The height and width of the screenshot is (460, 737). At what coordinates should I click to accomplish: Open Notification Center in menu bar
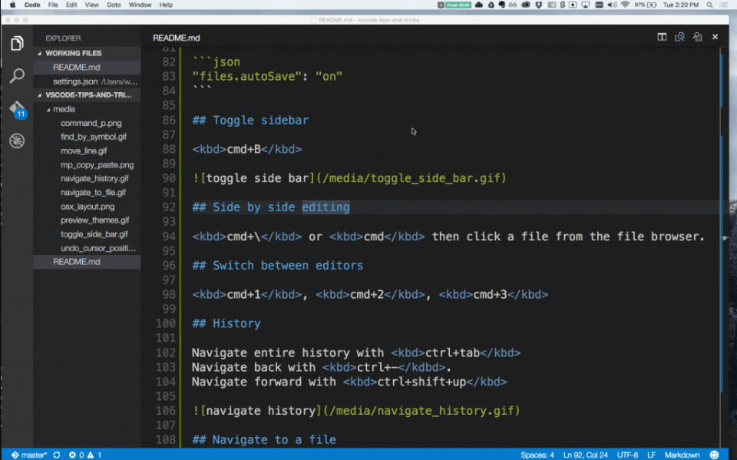coord(724,5)
